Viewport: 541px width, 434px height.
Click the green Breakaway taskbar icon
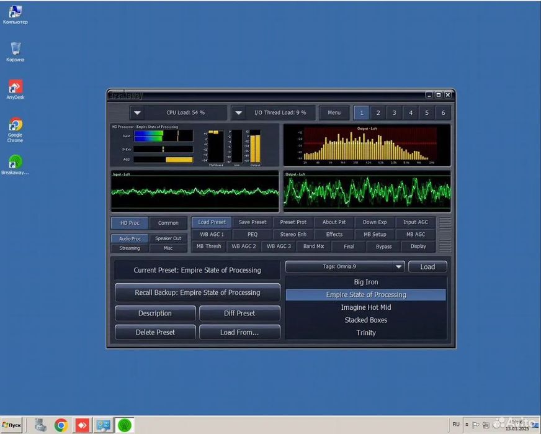tap(125, 425)
